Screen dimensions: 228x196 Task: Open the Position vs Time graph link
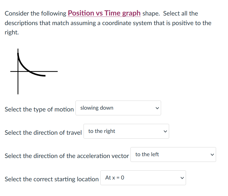click(104, 13)
